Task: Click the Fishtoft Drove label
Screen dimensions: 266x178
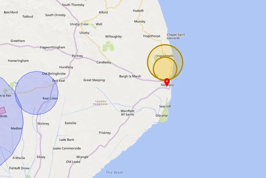Action: [19, 168]
